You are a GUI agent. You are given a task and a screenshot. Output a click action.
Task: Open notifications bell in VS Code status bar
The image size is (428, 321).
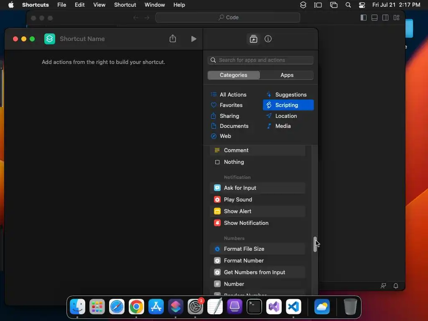(x=396, y=286)
